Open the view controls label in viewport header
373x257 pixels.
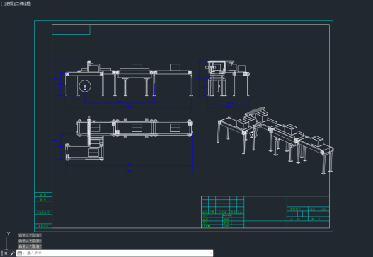pyautogui.click(x=8, y=4)
